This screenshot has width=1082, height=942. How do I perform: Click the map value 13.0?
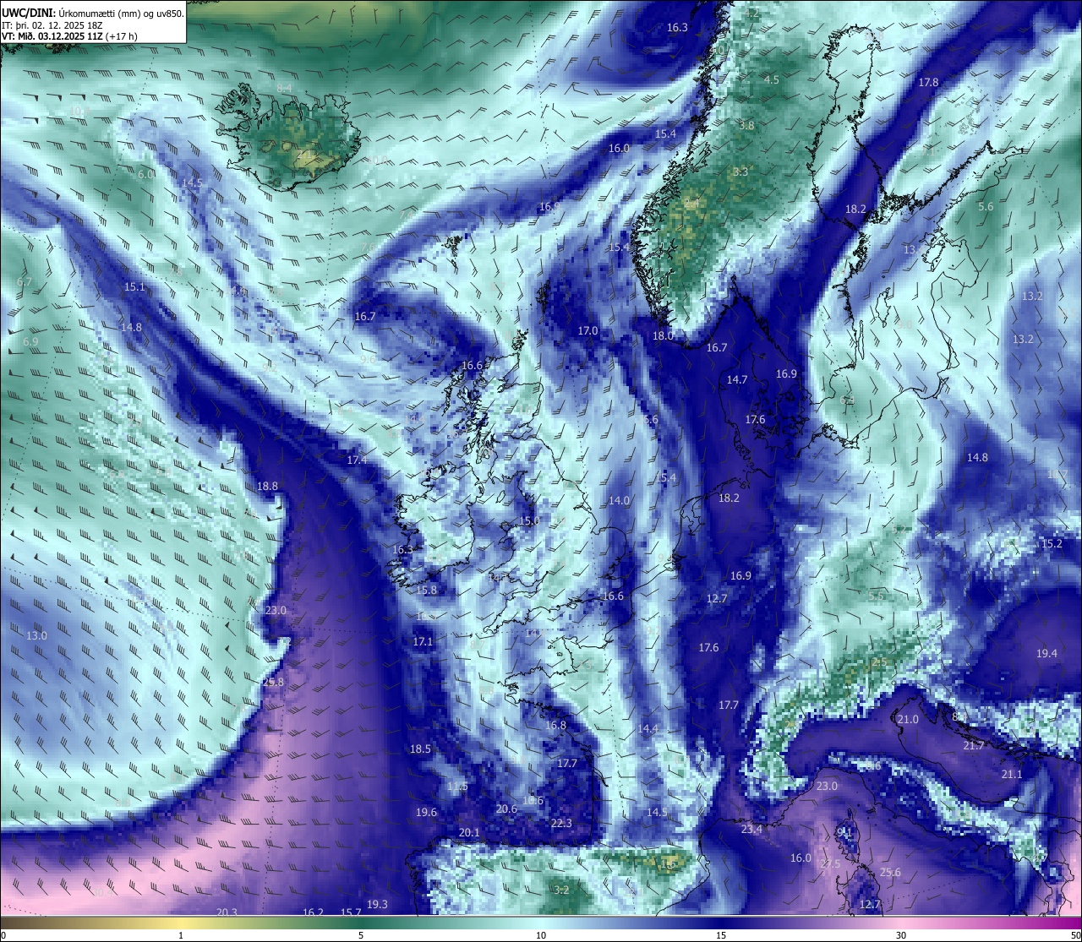[36, 635]
